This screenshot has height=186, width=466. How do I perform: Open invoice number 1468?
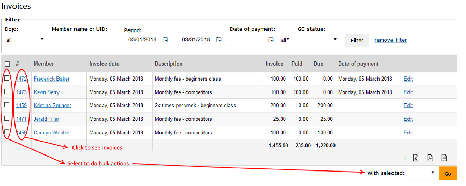[21, 133]
